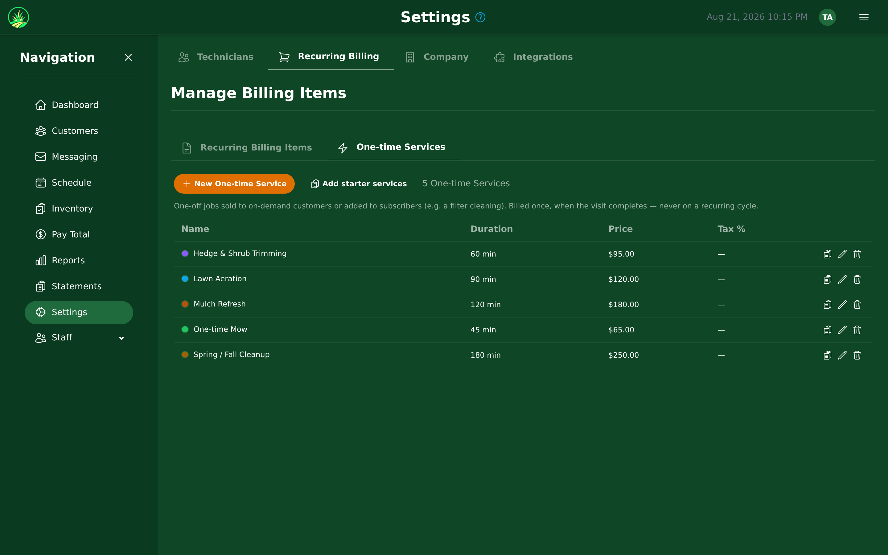Select the One-time Services sub-tab
Image resolution: width=888 pixels, height=555 pixels.
coord(393,147)
